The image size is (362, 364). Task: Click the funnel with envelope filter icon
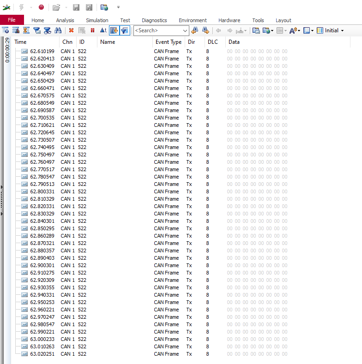tap(37, 30)
